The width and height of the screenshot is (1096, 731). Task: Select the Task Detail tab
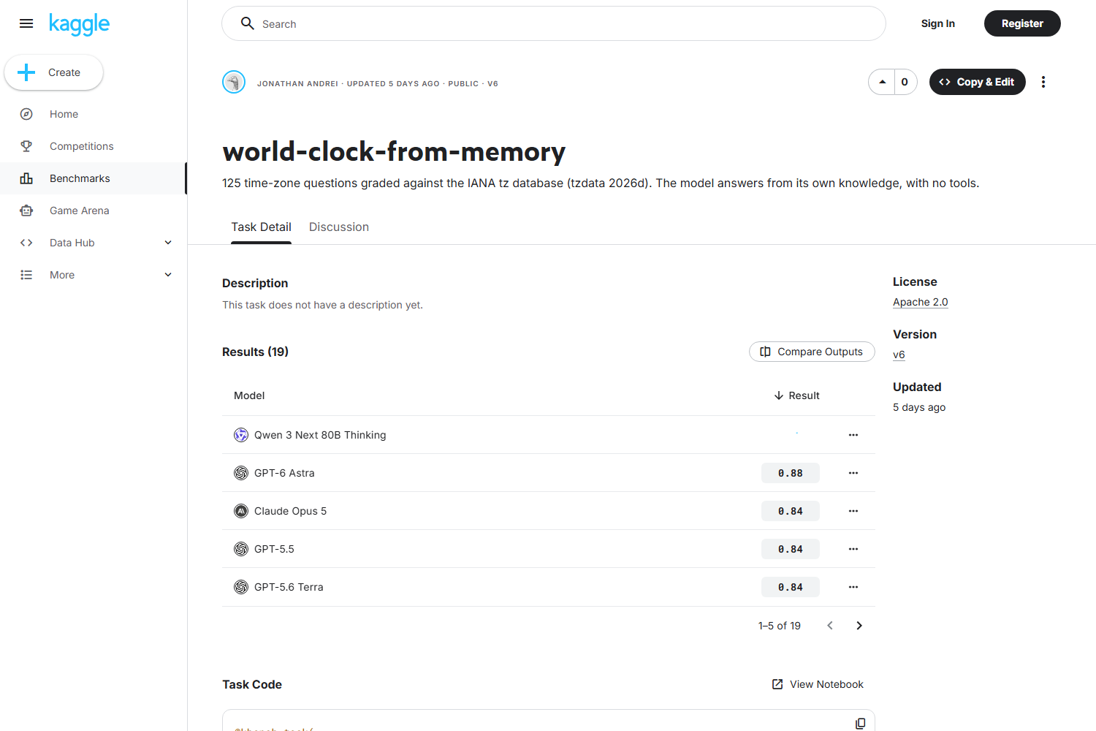tap(261, 227)
